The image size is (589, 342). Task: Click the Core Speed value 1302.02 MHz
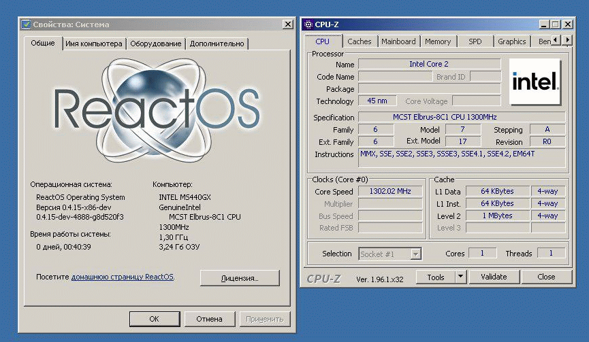tap(390, 191)
